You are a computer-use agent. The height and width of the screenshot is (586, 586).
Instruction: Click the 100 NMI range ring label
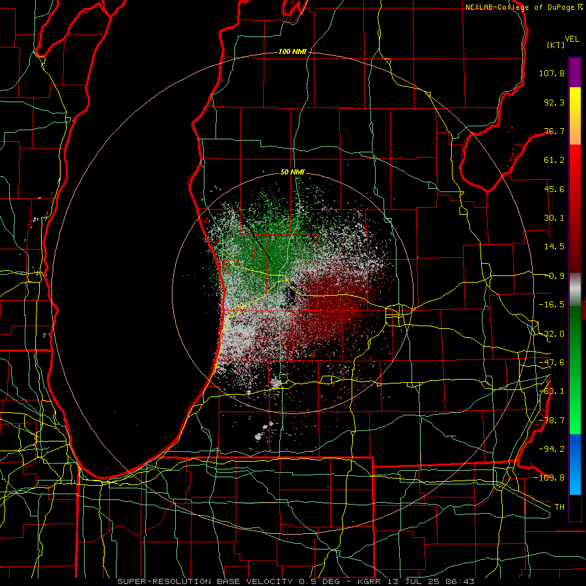292,51
